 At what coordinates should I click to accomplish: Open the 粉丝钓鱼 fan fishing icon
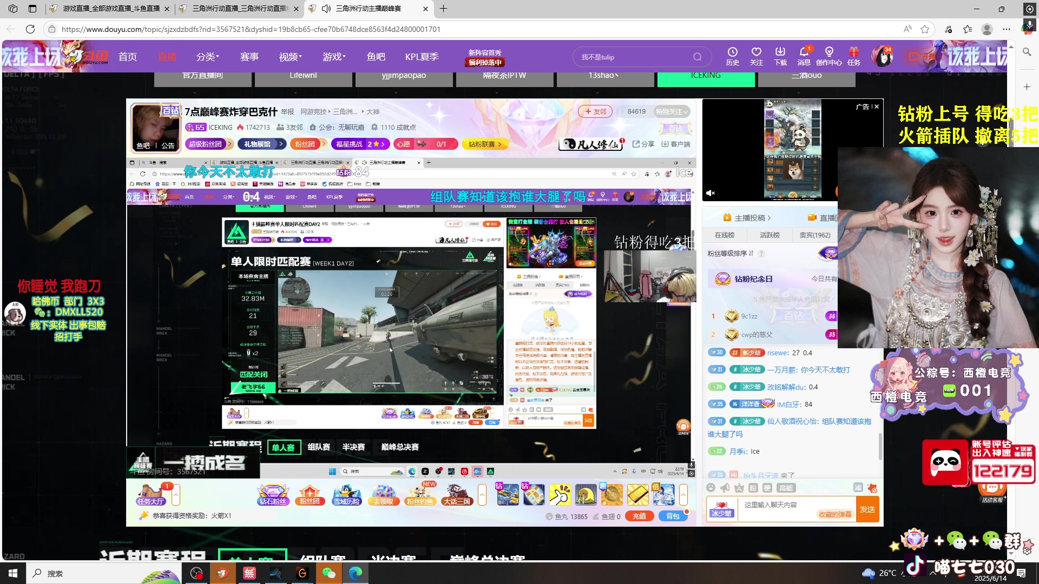pyautogui.click(x=420, y=495)
